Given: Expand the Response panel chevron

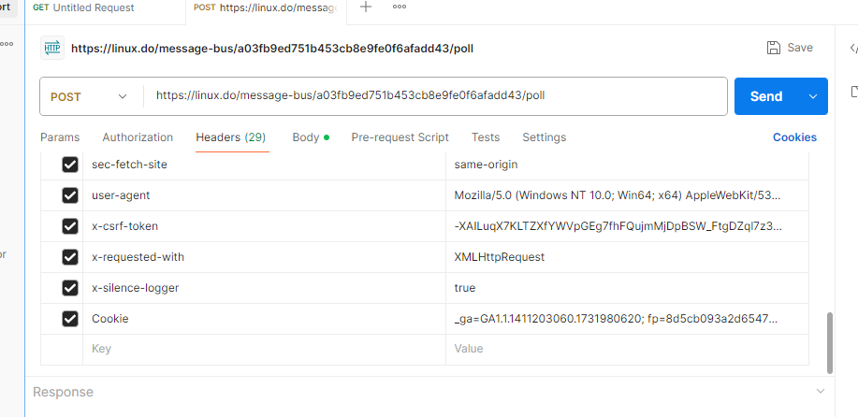Looking at the screenshot, I should [821, 392].
